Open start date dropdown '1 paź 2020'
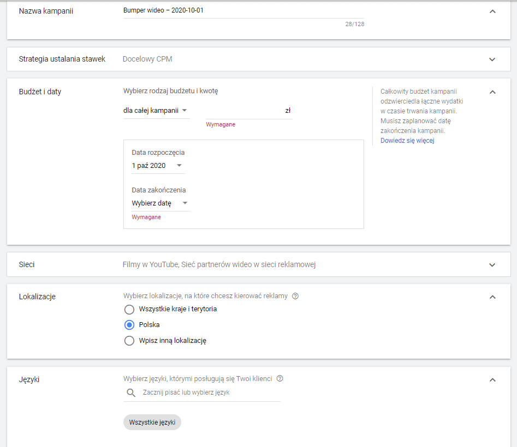Viewport: 517px width, 447px height. (157, 166)
